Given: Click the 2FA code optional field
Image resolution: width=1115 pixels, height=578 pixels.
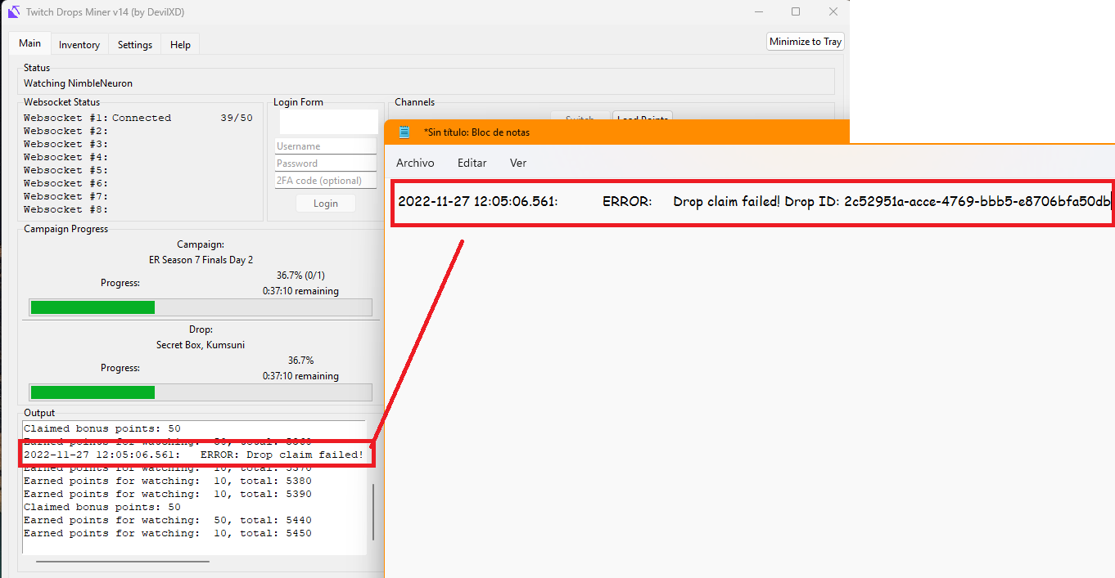Looking at the screenshot, I should coord(325,180).
